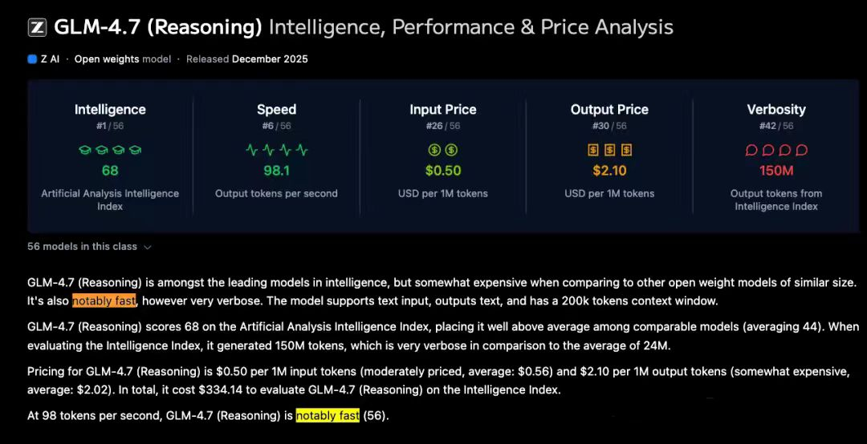Click the Z AI creator link

point(50,59)
